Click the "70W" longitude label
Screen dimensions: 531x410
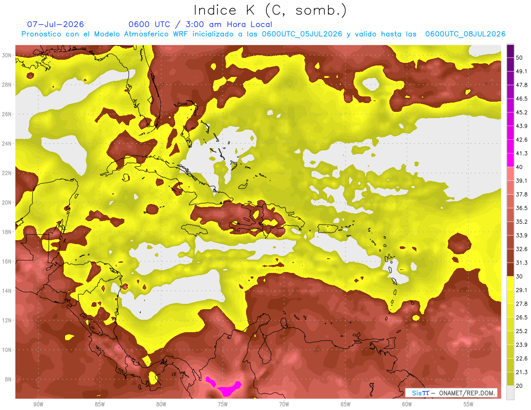pos(284,404)
